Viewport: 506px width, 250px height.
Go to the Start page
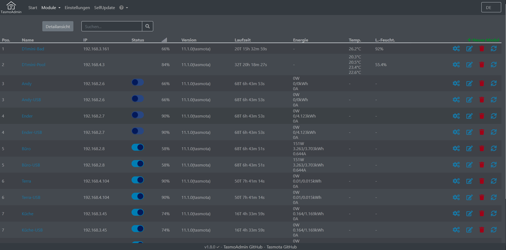coord(33,7)
